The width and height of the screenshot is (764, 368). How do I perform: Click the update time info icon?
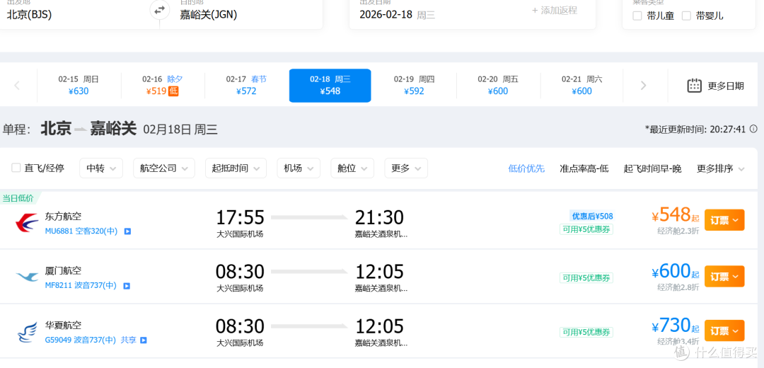753,130
